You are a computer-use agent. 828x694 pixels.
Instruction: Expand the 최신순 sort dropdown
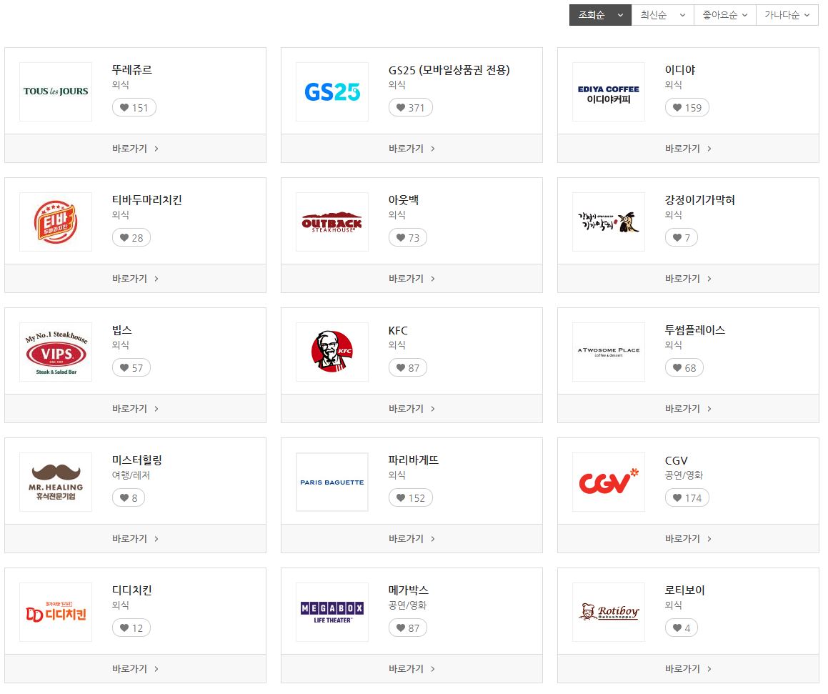(663, 15)
